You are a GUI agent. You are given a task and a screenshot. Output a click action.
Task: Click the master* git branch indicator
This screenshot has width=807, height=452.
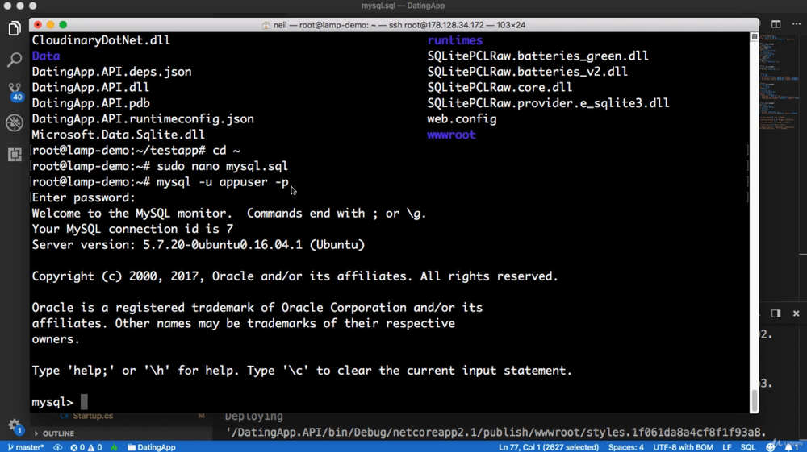(26, 447)
